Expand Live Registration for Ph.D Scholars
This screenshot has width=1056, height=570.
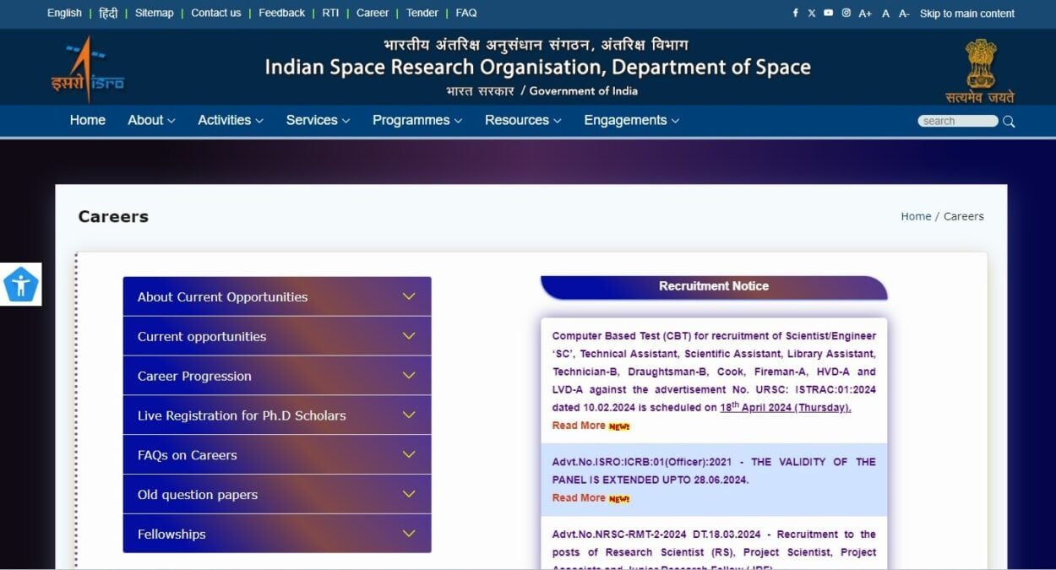coord(277,415)
